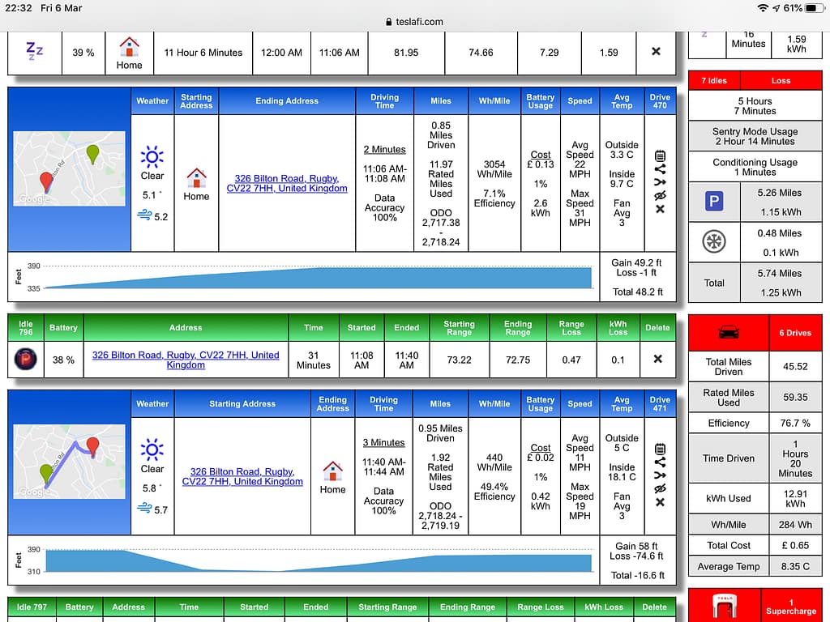Hide Drive 470 with the crossed-eye icon

pos(660,196)
